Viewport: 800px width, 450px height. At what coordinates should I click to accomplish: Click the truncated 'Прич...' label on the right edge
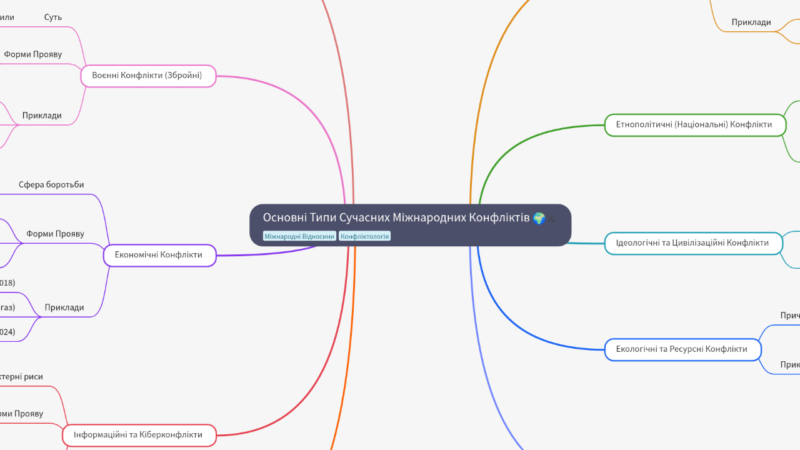coord(790,315)
